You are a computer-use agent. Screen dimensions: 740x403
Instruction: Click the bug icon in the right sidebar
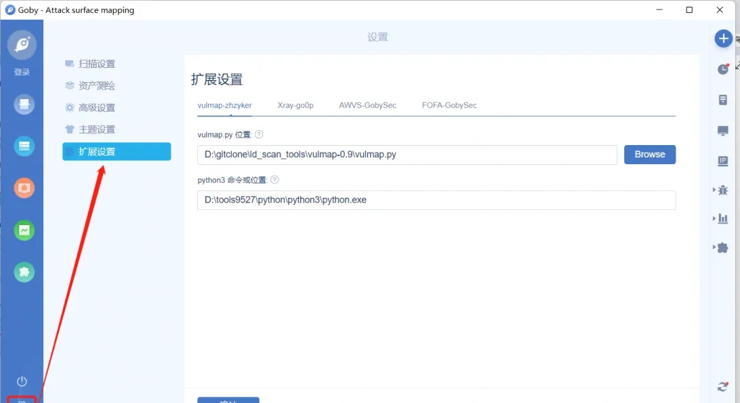pyautogui.click(x=723, y=190)
